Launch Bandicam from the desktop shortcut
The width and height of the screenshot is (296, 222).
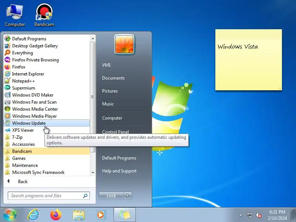(44, 16)
